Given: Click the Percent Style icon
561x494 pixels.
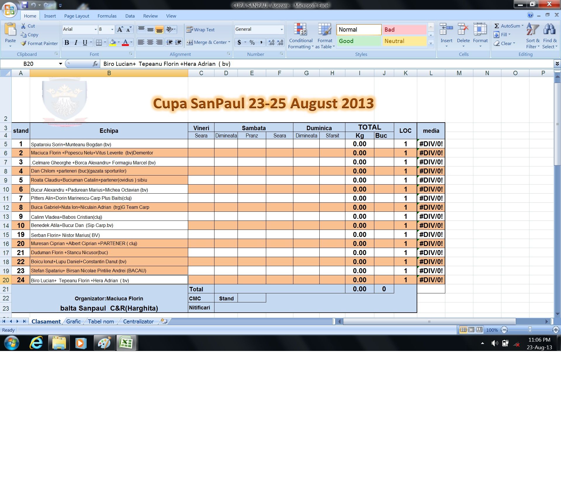Looking at the screenshot, I should click(252, 42).
